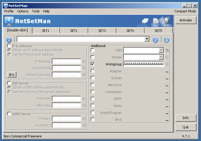This screenshot has width=201, height=141.
Task: Enable the DNS Server checkbox
Action: click(9, 83)
